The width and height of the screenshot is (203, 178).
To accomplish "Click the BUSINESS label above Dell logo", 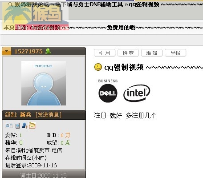I will click(108, 81).
